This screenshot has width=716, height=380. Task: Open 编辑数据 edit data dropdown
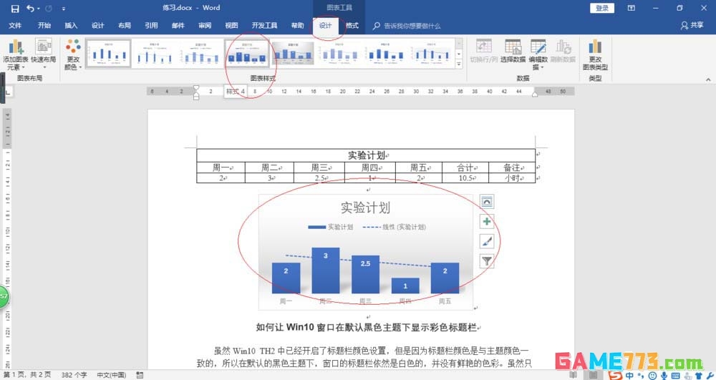(x=538, y=54)
